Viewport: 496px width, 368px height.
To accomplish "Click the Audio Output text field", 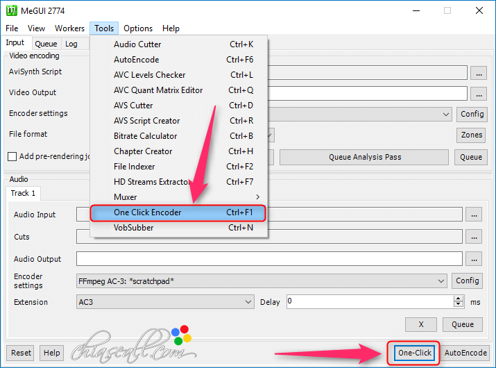I will point(269,259).
